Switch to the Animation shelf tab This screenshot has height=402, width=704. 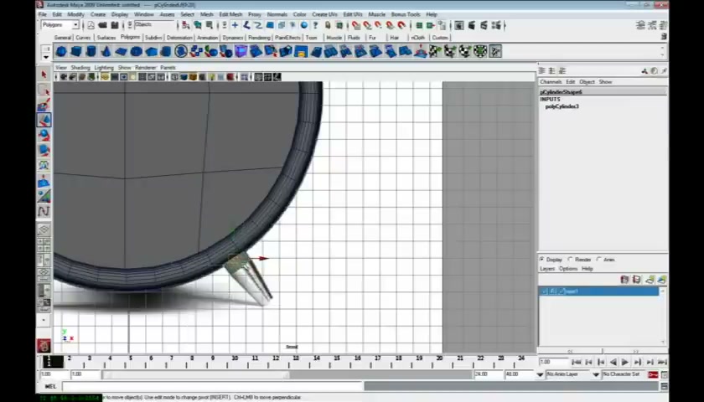208,38
